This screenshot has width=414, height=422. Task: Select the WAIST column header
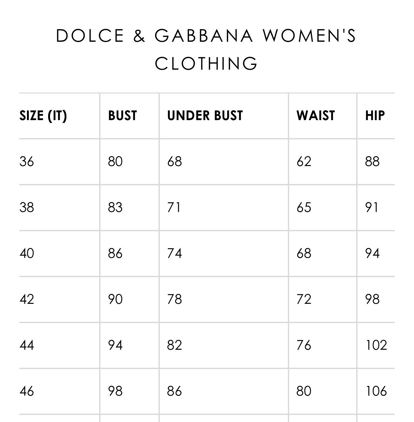[316, 116]
